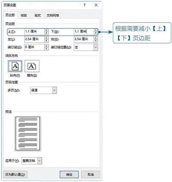Increase the 左 margin with up arrow
The height and width of the screenshot is (182, 172).
point(46,38)
